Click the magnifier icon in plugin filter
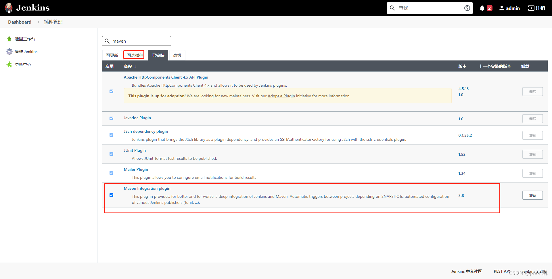 point(107,41)
